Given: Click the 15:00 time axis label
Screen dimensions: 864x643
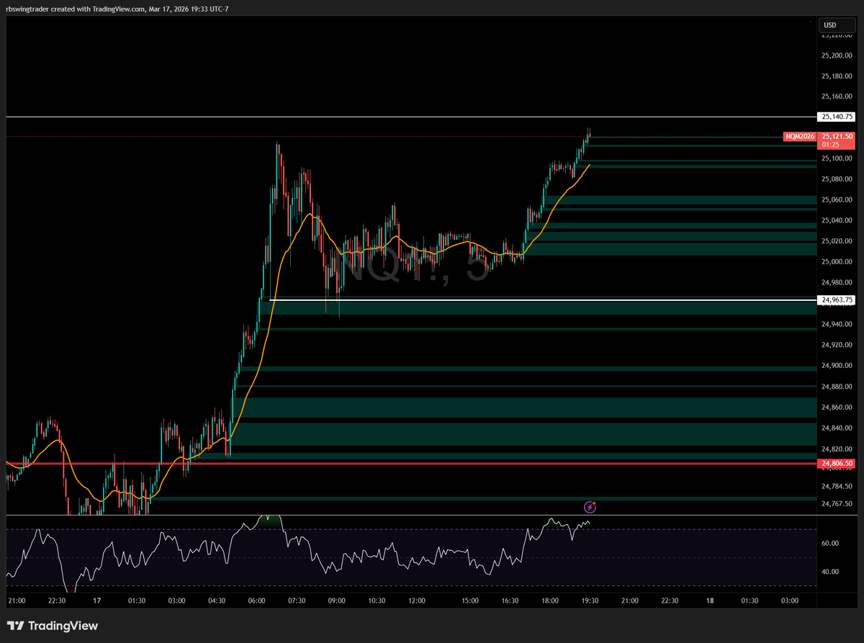Looking at the screenshot, I should (471, 601).
